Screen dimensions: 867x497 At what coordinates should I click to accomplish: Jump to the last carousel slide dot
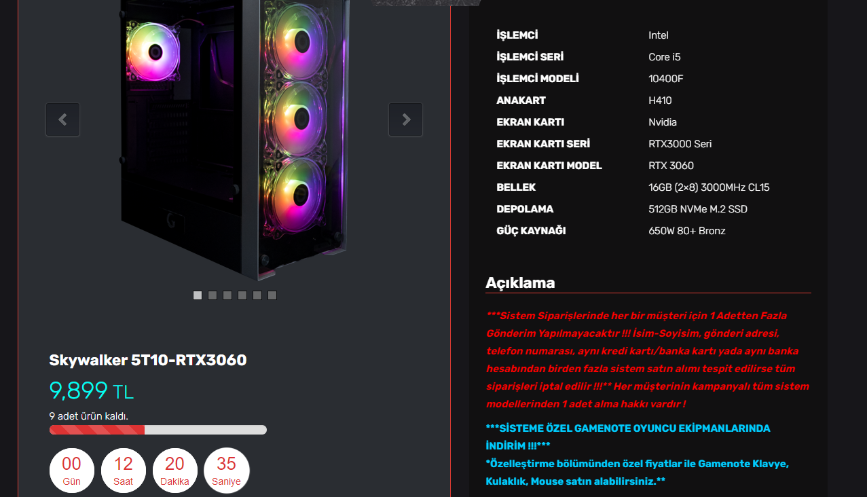pyautogui.click(x=272, y=295)
